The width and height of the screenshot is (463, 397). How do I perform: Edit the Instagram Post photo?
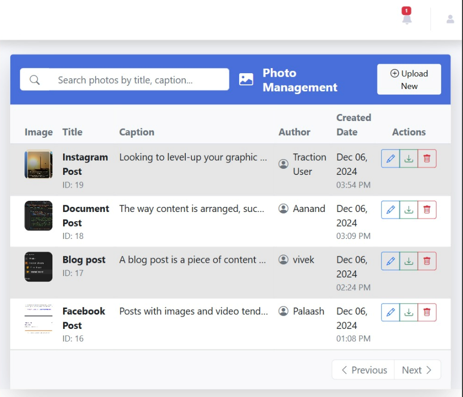tap(390, 159)
